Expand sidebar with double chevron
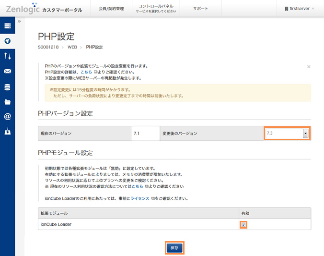 click(x=19, y=21)
